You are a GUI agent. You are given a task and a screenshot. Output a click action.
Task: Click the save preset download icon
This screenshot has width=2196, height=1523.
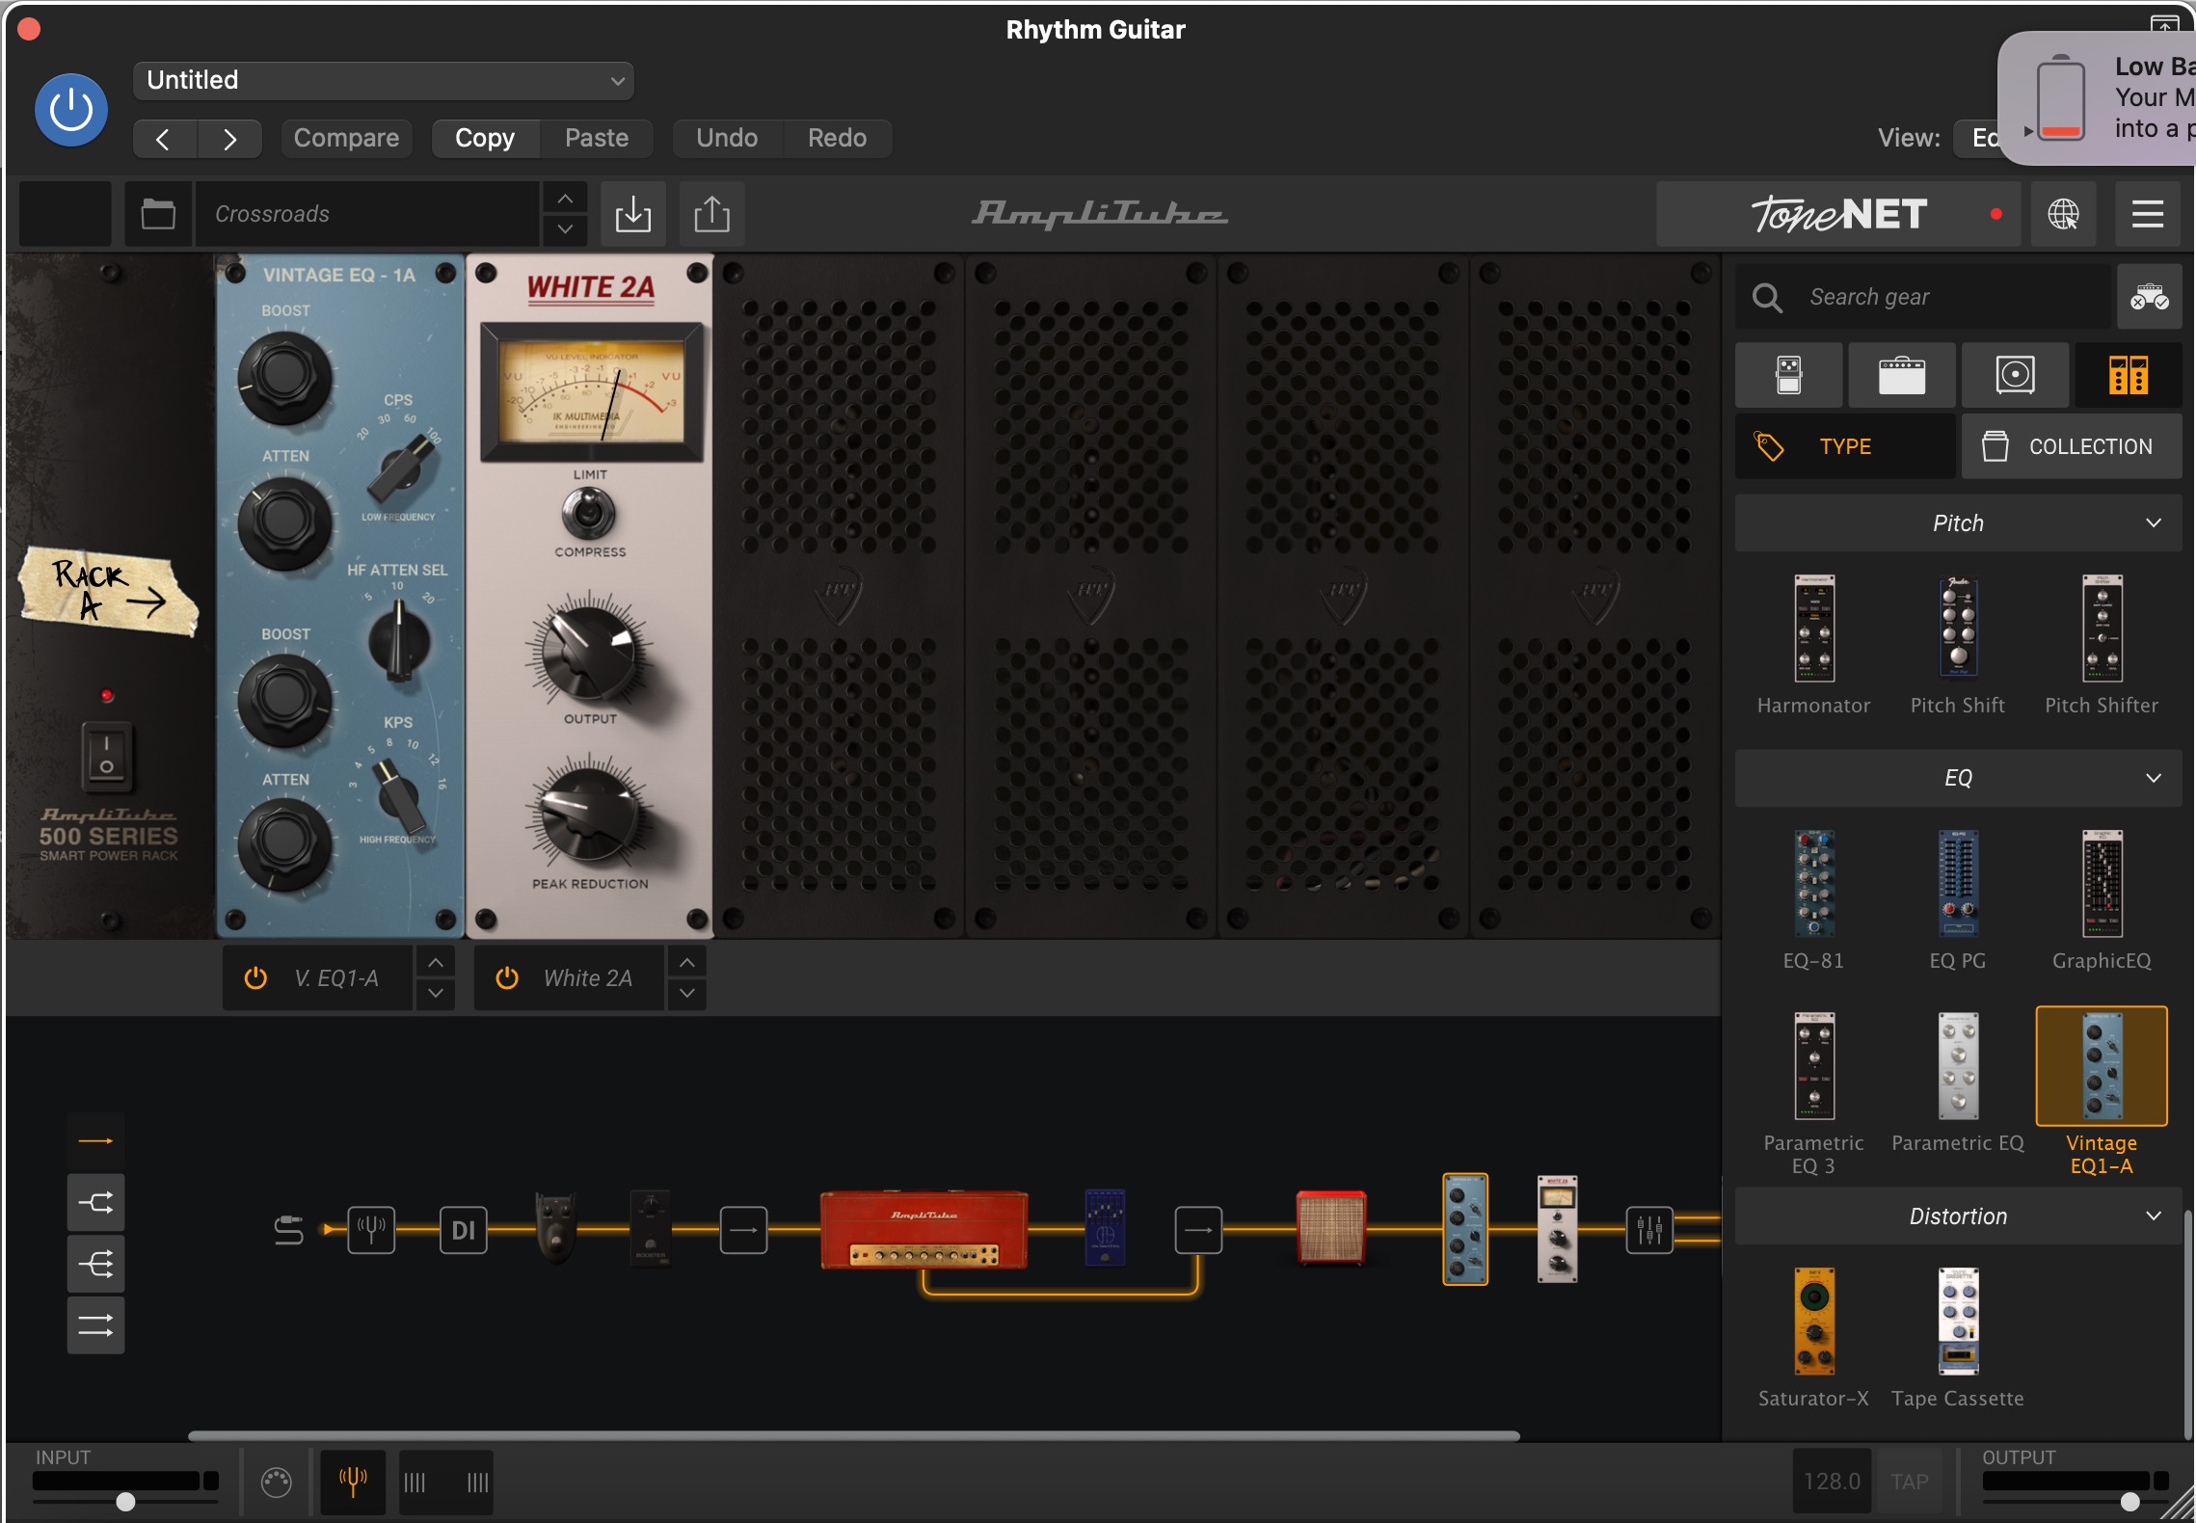click(633, 214)
